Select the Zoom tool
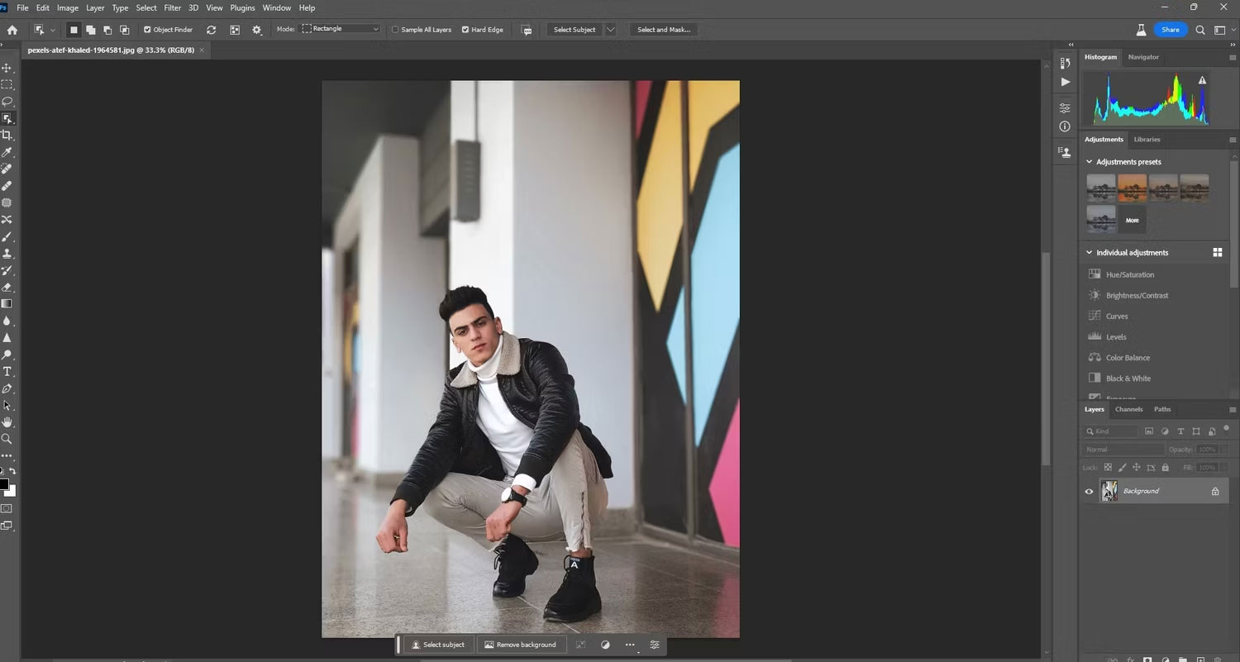The height and width of the screenshot is (662, 1240). tap(7, 439)
